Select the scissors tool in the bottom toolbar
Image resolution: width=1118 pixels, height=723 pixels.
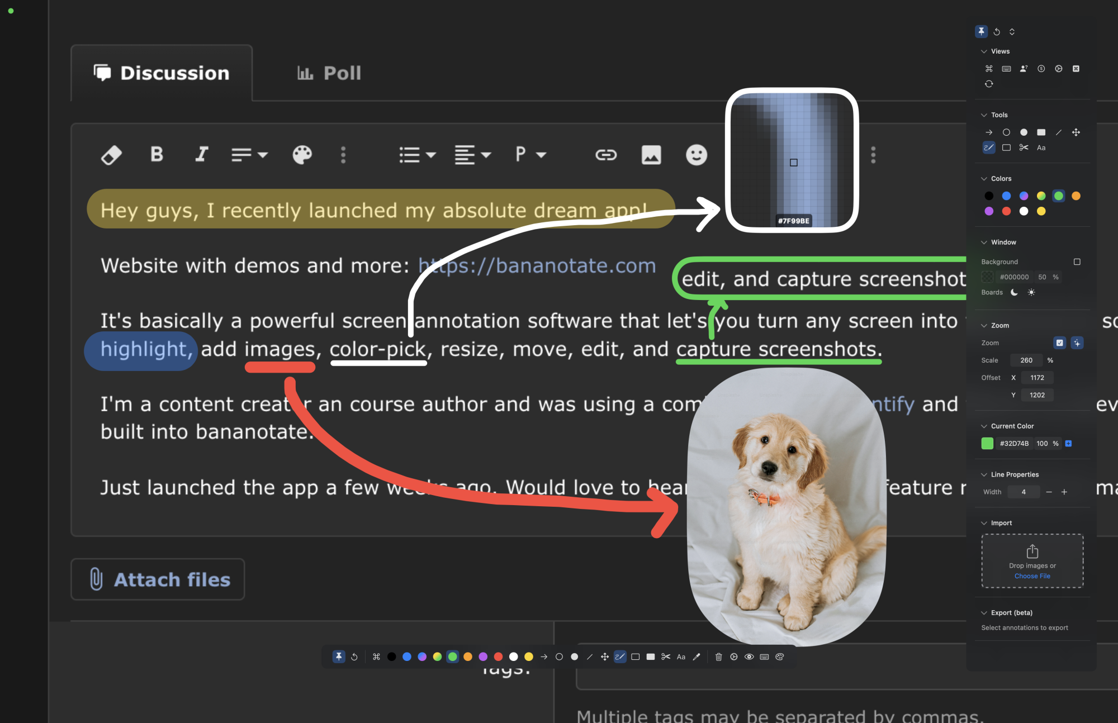coord(666,657)
